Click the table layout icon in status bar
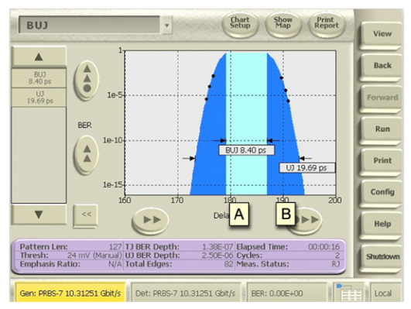The height and width of the screenshot is (309, 411). click(349, 293)
